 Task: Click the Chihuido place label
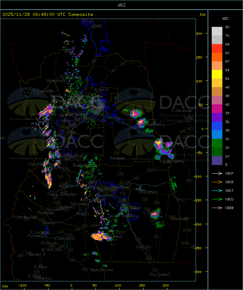tap(49, 243)
